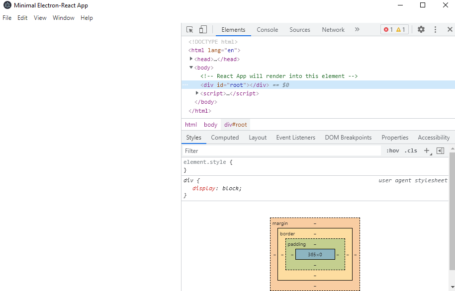The width and height of the screenshot is (455, 291).
Task: Select the Styles pane tab
Action: click(x=193, y=138)
